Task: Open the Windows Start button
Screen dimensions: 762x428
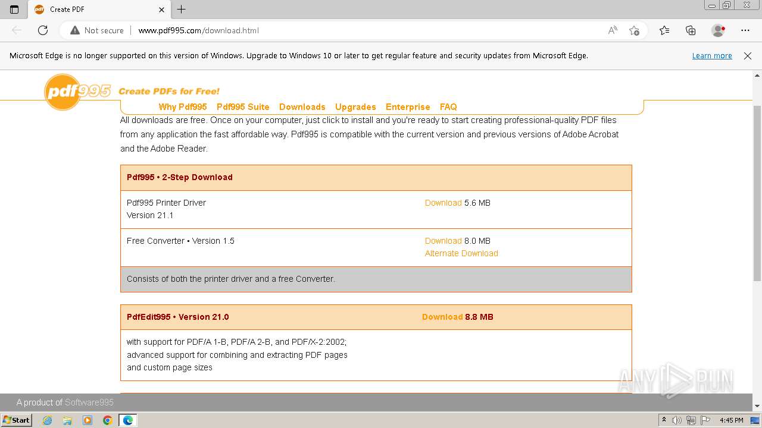Action: pyautogui.click(x=16, y=420)
